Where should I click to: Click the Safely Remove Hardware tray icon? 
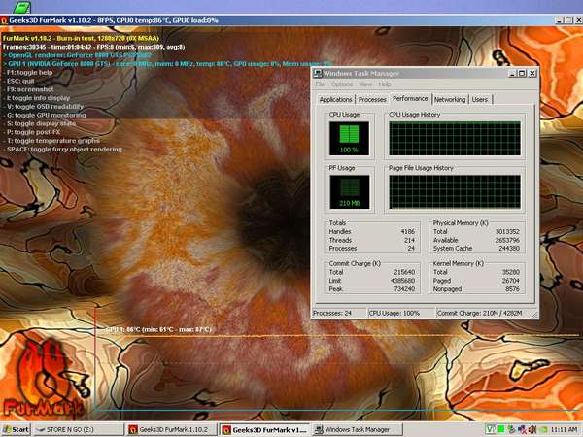[511, 429]
